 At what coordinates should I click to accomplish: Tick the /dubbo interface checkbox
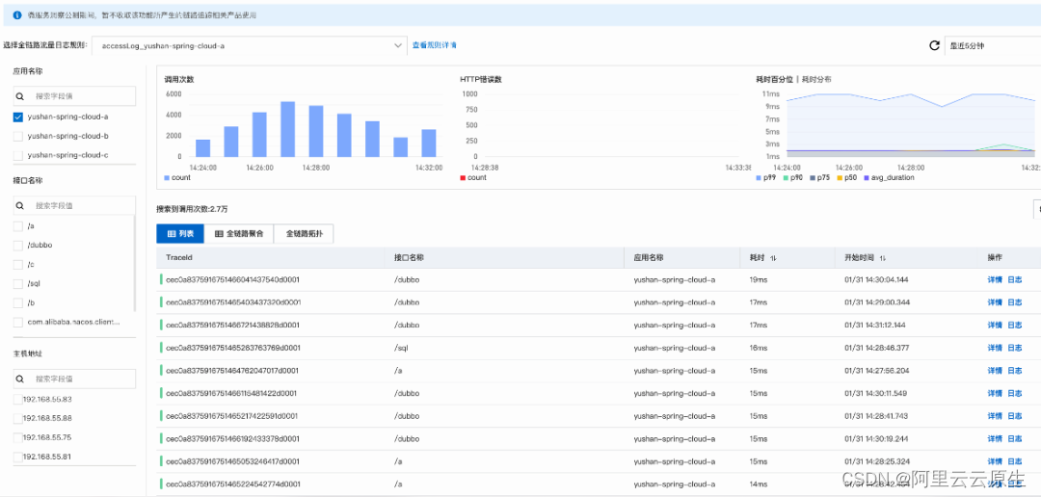(18, 246)
